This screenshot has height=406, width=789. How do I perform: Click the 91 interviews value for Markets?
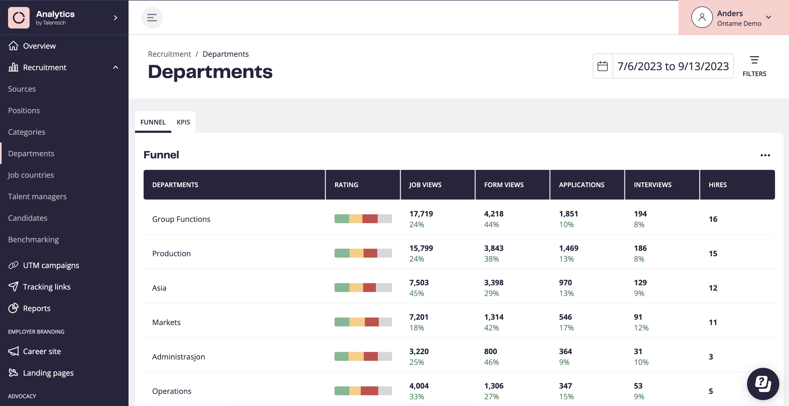coord(638,317)
